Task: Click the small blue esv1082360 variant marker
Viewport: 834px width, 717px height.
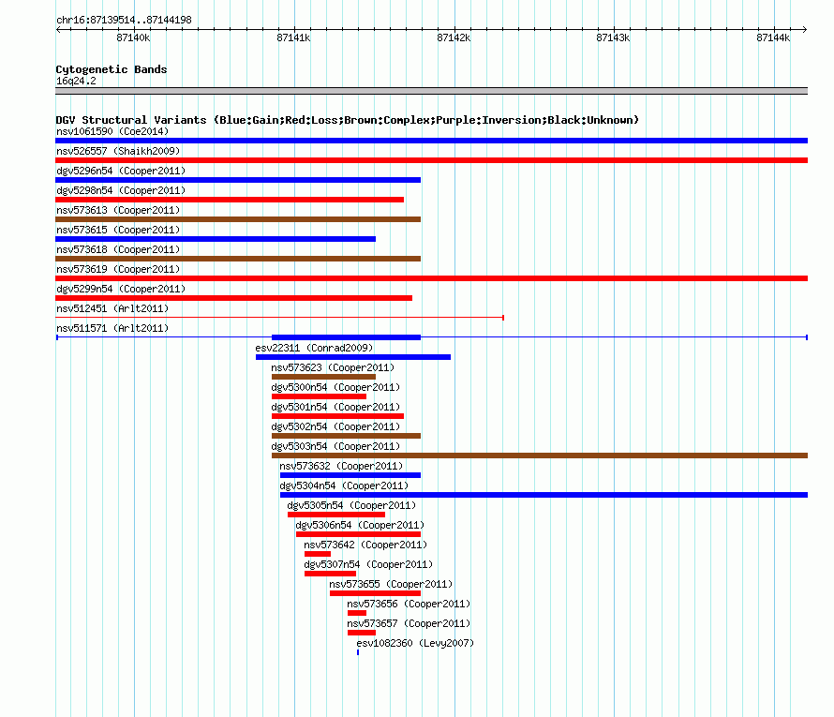Action: click(x=358, y=652)
